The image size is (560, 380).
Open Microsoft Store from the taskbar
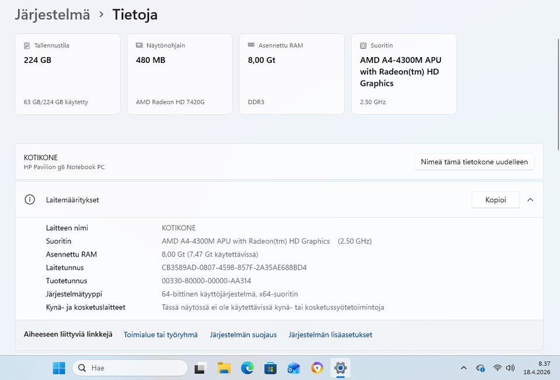(x=270, y=368)
